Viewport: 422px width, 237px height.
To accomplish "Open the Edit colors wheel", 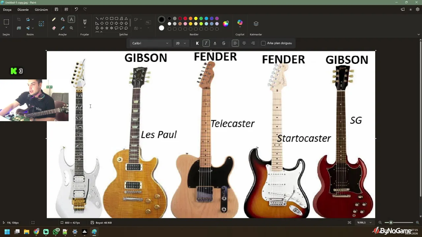I will tap(226, 23).
